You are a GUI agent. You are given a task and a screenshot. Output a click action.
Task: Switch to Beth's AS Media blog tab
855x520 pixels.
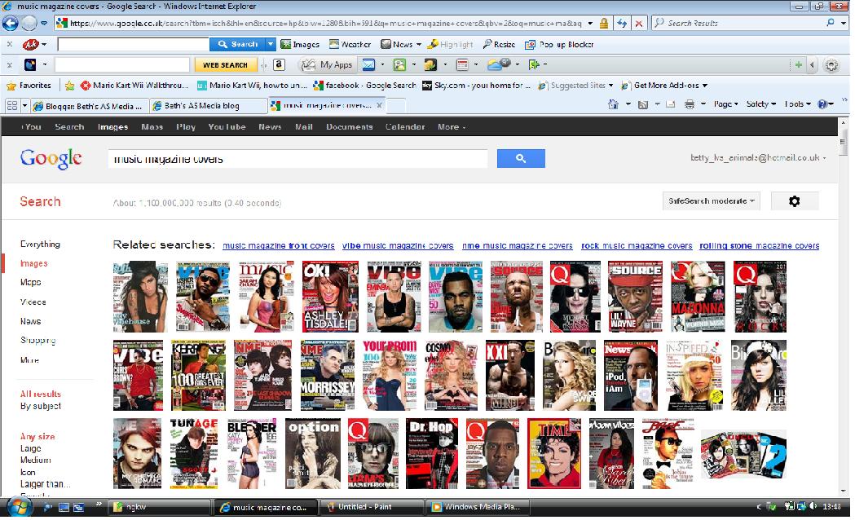tap(207, 106)
